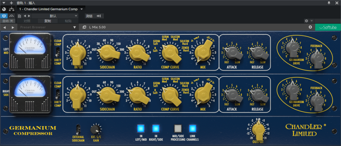Click the 粘贴 paste button

[68, 21]
